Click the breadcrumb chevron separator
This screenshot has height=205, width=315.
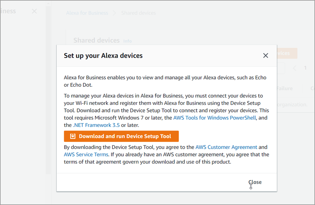coord(115,13)
